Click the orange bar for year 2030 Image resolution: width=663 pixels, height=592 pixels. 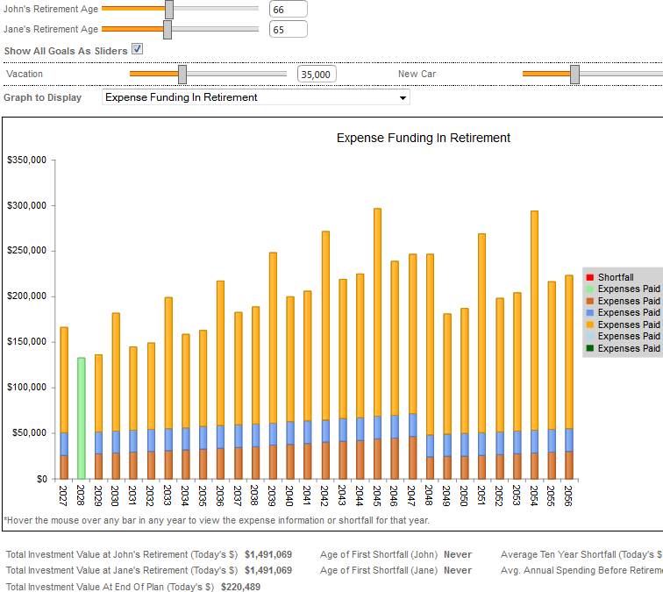(116, 373)
